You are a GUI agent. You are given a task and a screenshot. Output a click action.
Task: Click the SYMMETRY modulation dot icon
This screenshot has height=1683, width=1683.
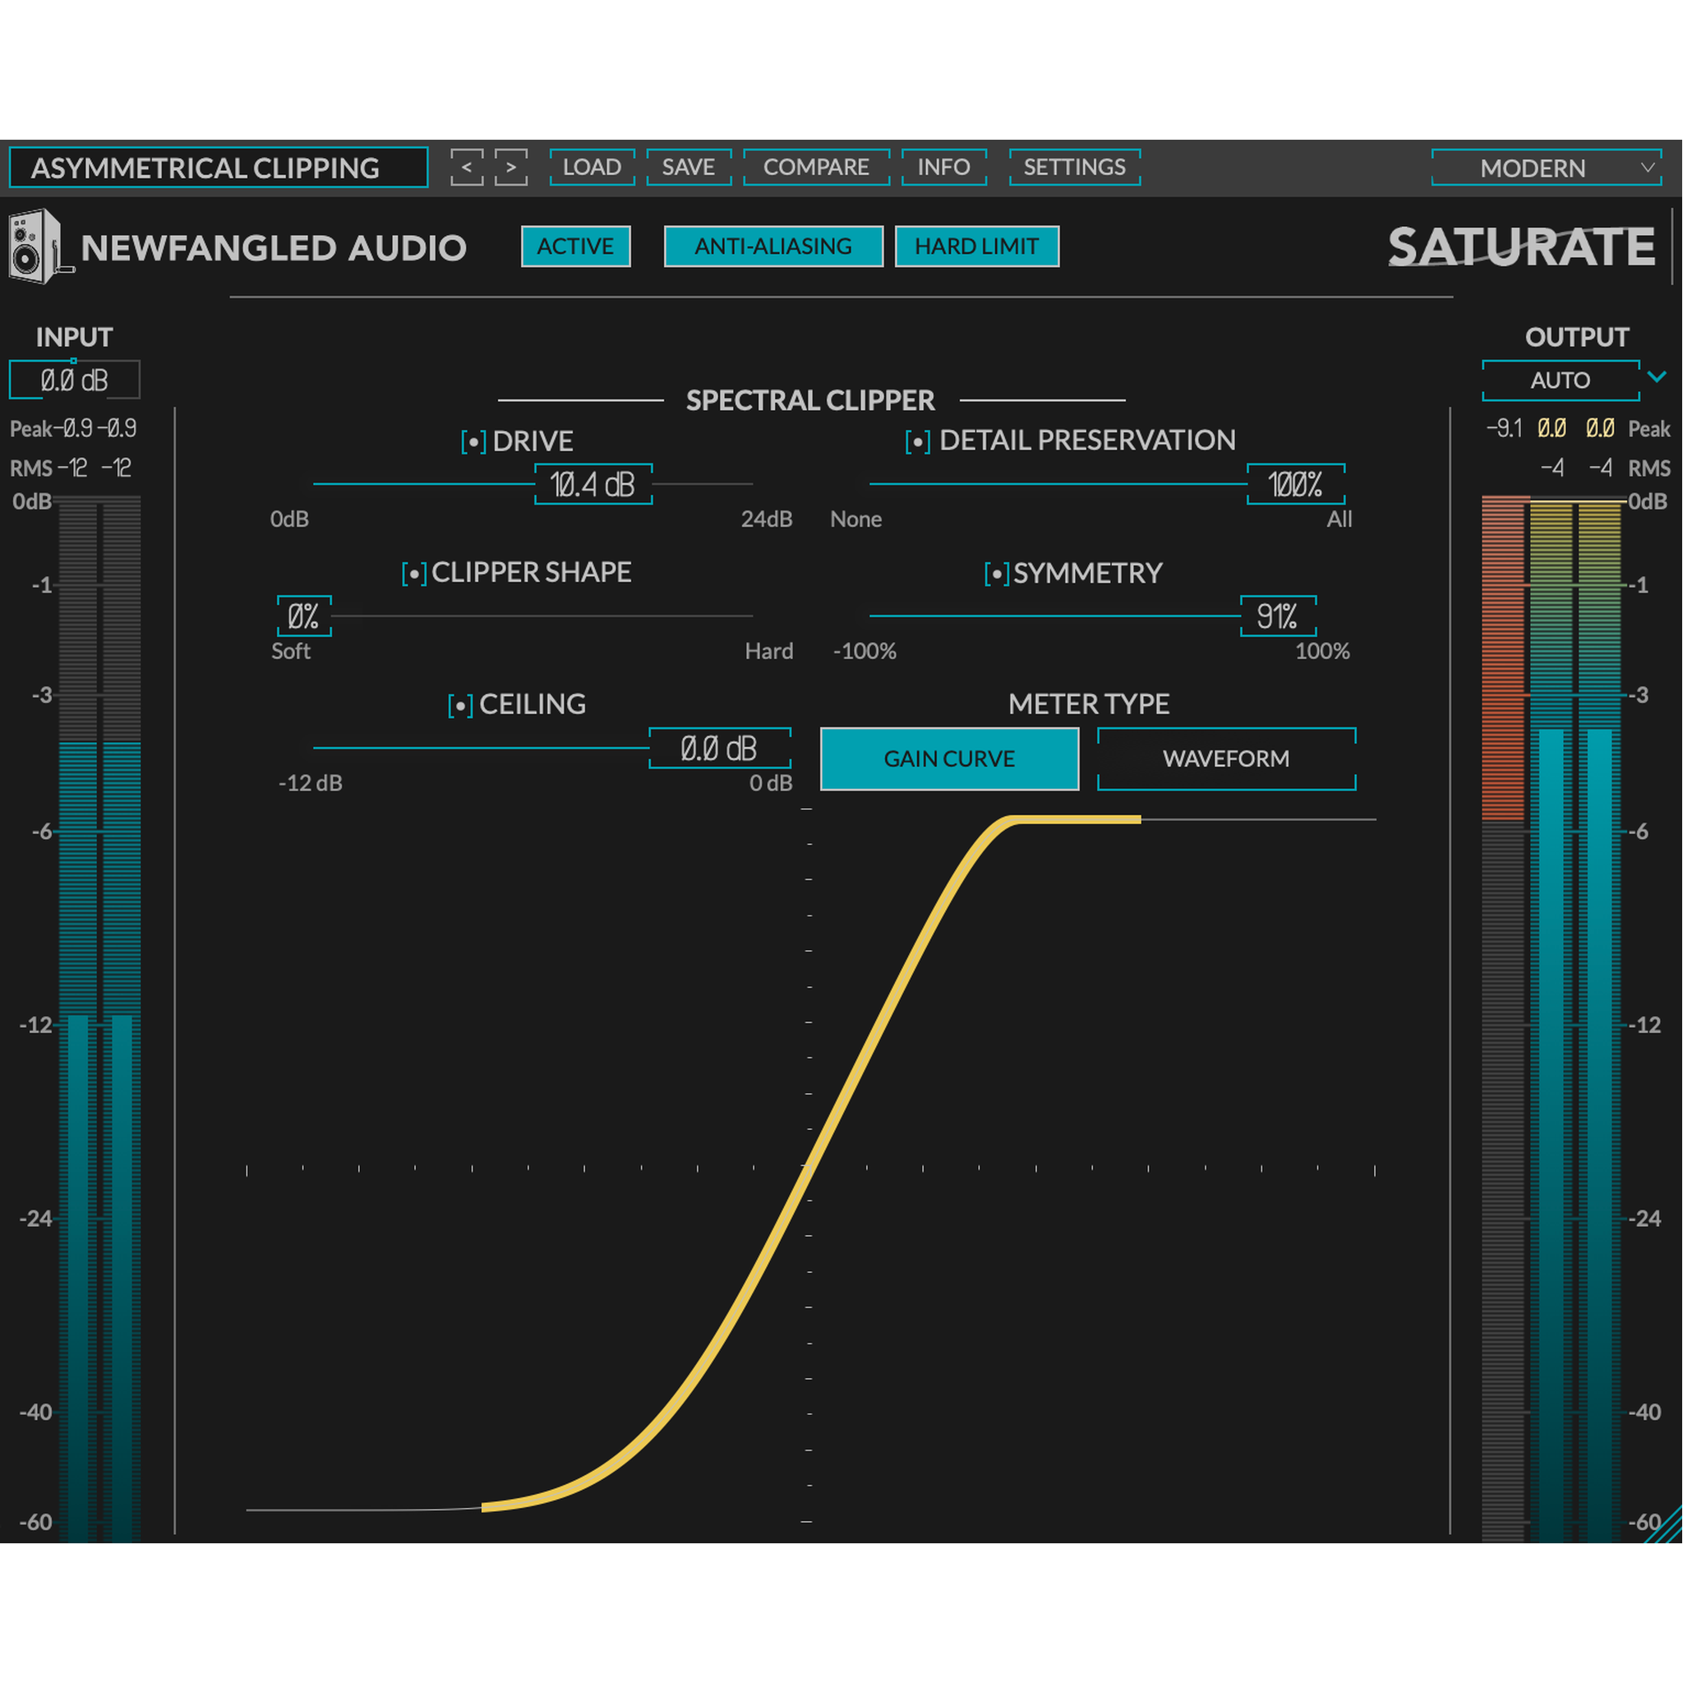coord(996,574)
